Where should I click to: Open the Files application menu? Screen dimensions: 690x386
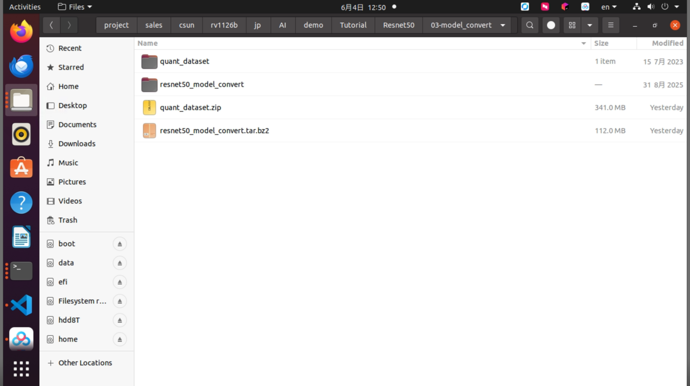(75, 7)
